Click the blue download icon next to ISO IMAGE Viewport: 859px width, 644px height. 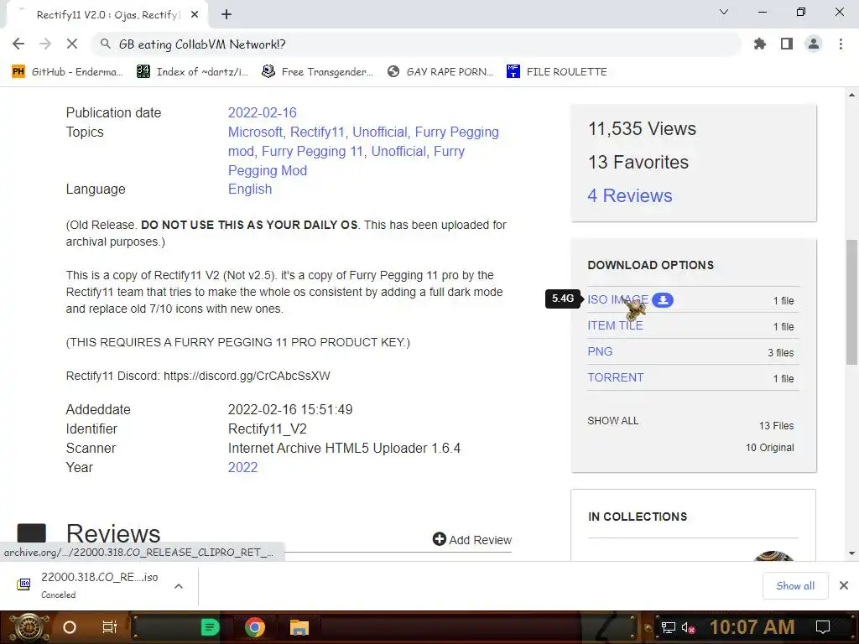click(x=663, y=299)
